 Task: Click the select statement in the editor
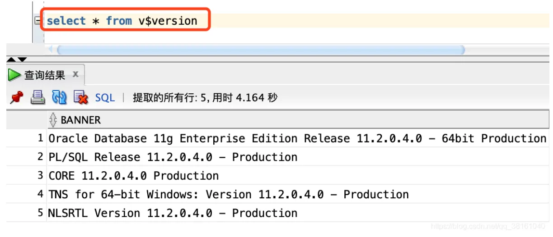pos(122,21)
